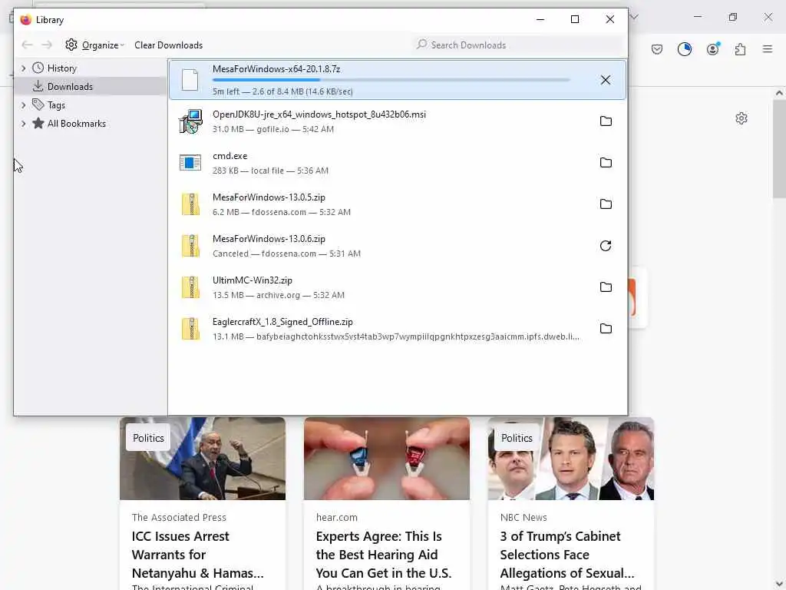Click in the Search Downloads field
The image size is (786, 590).
coord(518,45)
